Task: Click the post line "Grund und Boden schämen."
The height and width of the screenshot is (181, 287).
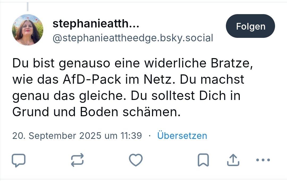Action: 96,112
